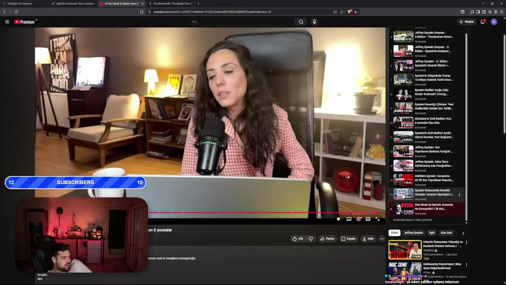Viewport: 506px width, 285px height.
Task: Click the Kaydet save button
Action: (x=348, y=239)
